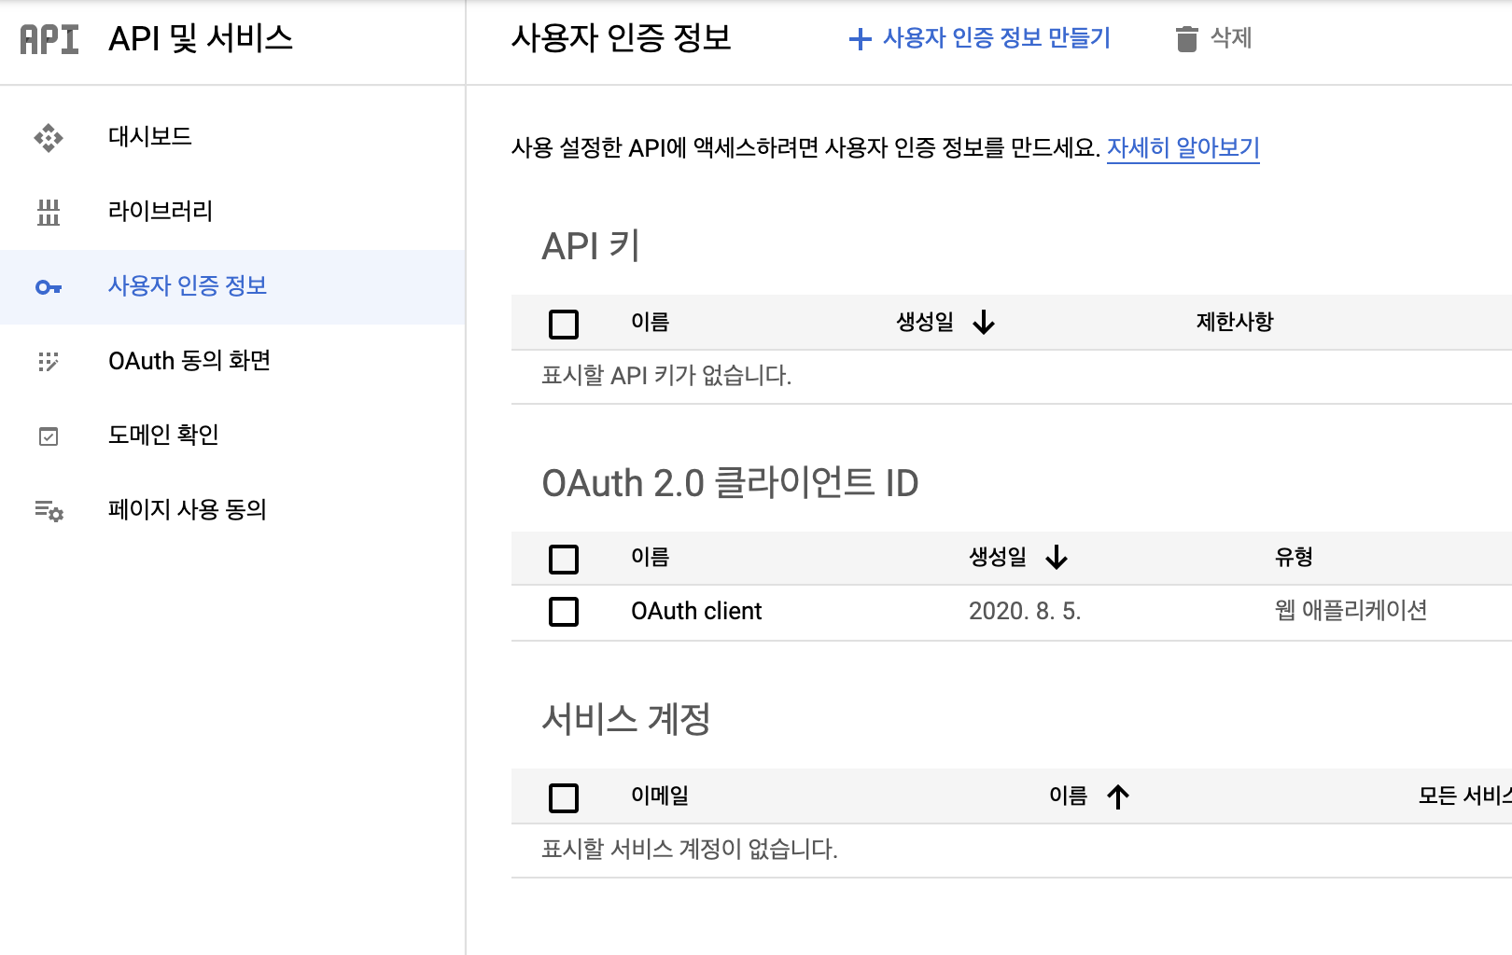Click the 유형 column header
1512x955 pixels.
pos(1294,558)
